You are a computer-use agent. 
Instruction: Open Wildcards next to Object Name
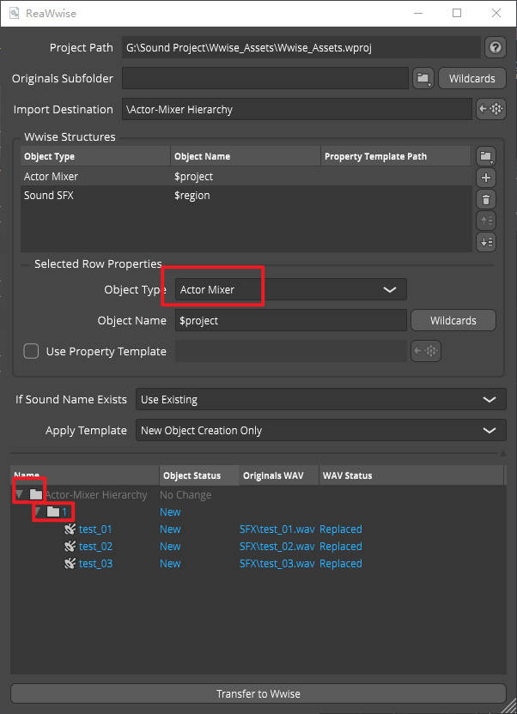pyautogui.click(x=453, y=320)
